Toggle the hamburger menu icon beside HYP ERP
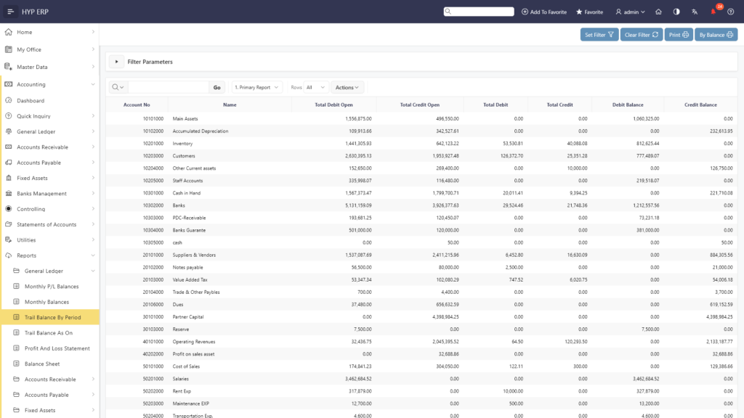Image resolution: width=744 pixels, height=418 pixels. pyautogui.click(x=10, y=12)
